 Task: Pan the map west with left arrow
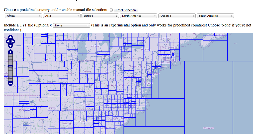coord(8,41)
